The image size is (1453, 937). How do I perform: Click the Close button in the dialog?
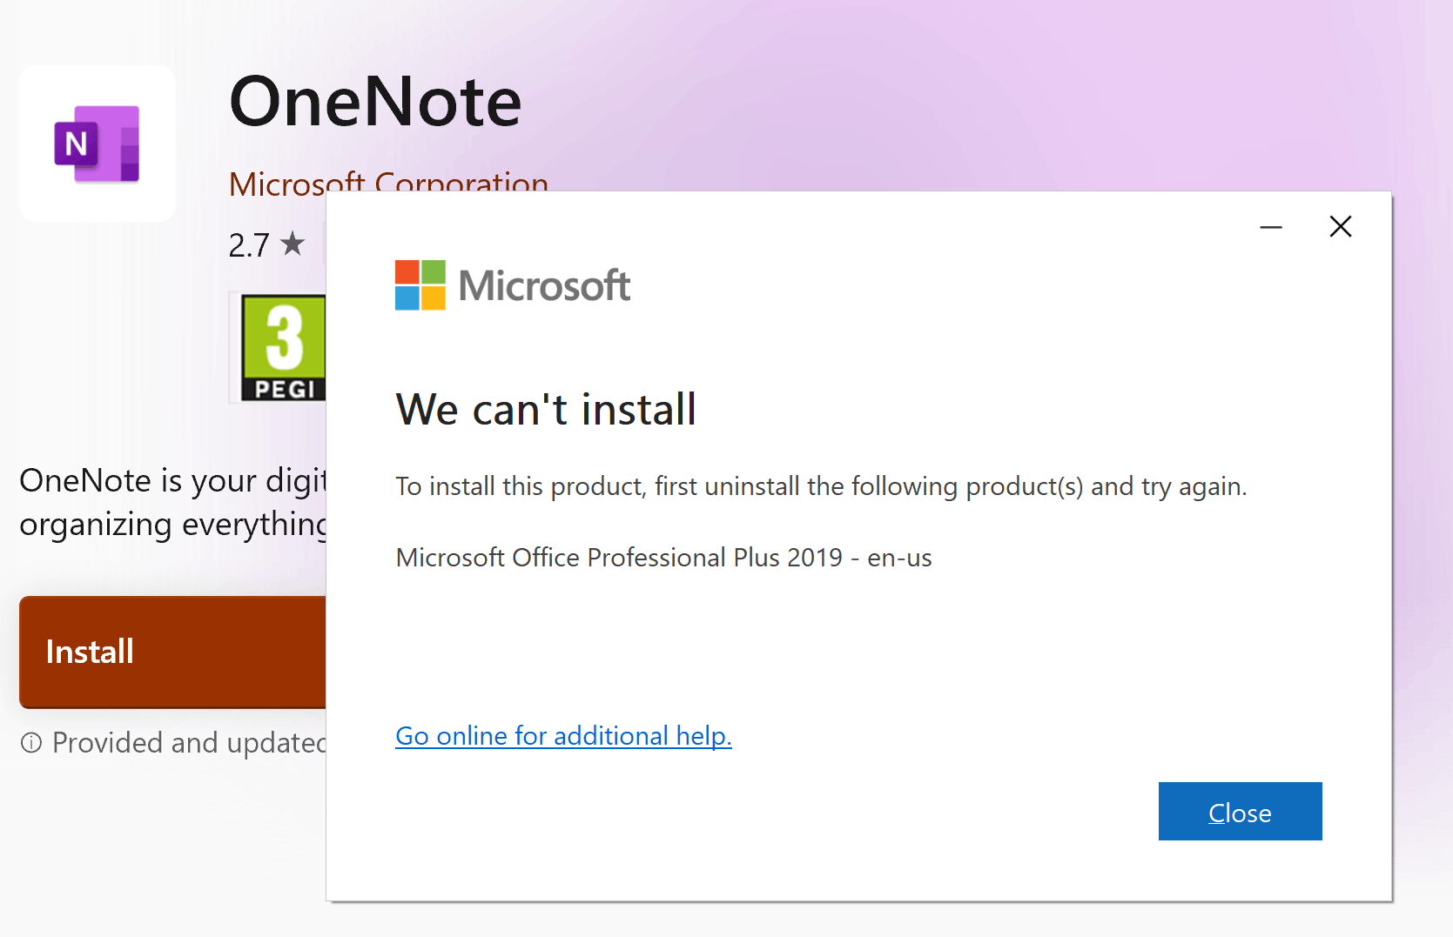(x=1240, y=811)
